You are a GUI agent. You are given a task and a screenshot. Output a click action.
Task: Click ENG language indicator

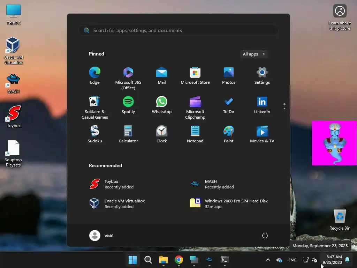tap(293, 260)
